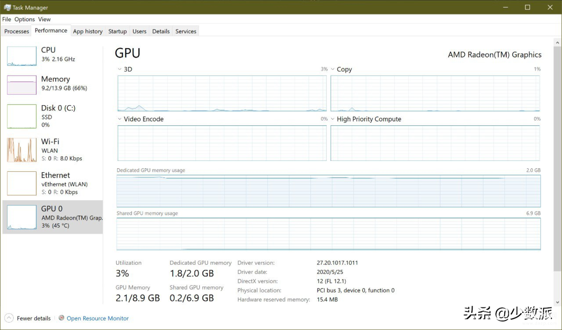Click driver version value 27.20.1017.1011
The height and width of the screenshot is (330, 562).
pos(337,263)
